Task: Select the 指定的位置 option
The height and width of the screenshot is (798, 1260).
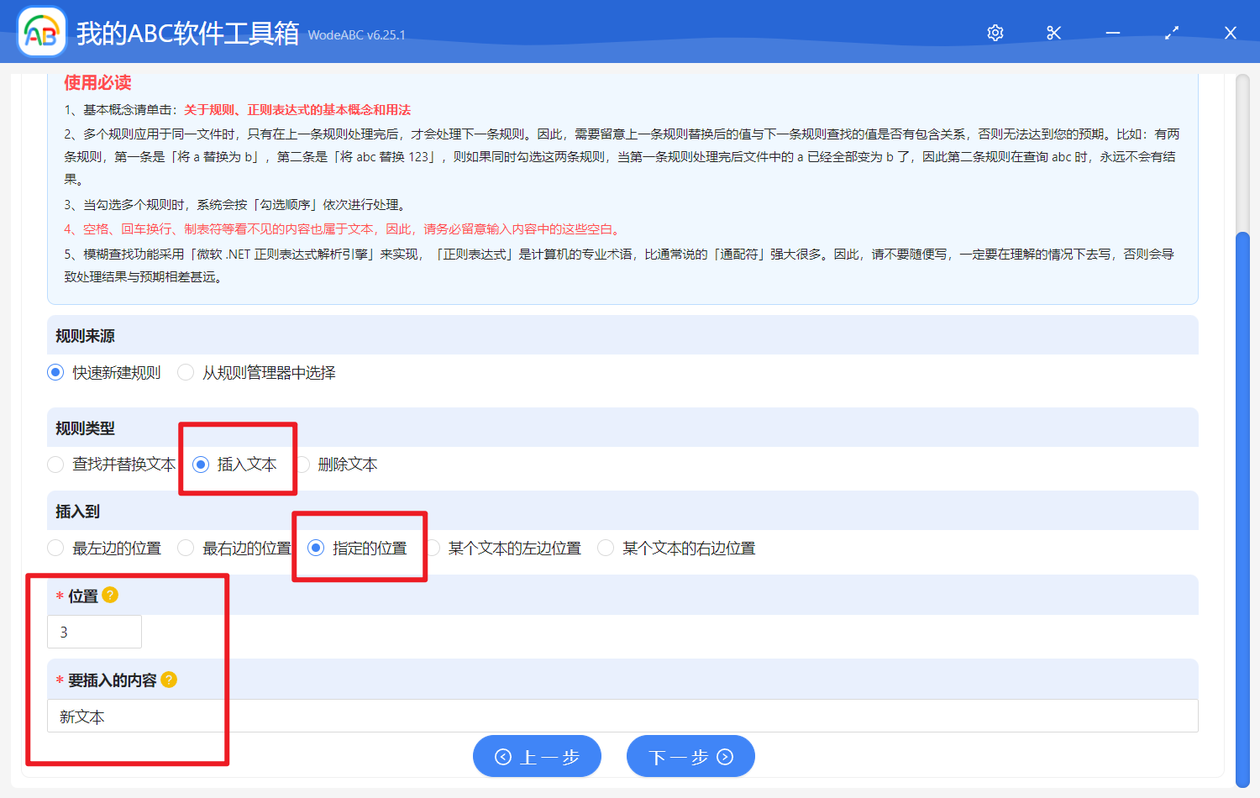Action: pyautogui.click(x=316, y=548)
